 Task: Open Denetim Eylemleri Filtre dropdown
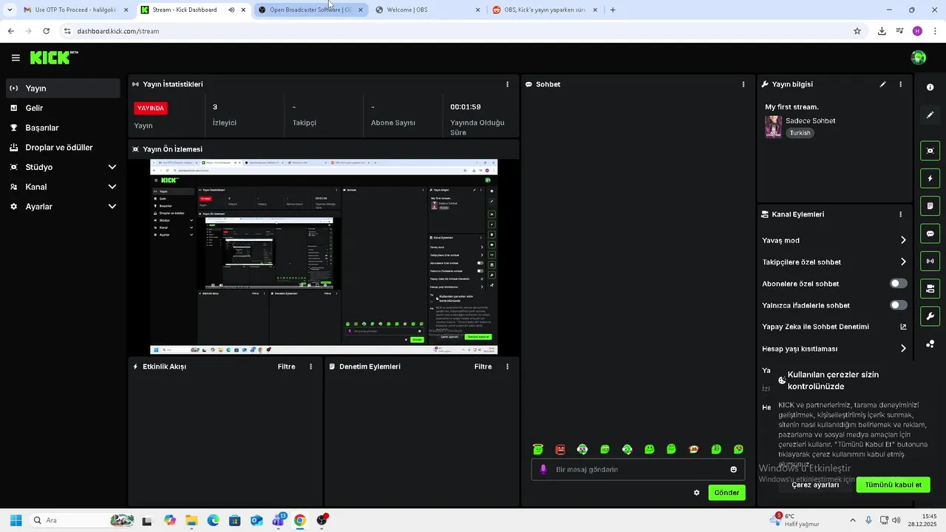[483, 366]
